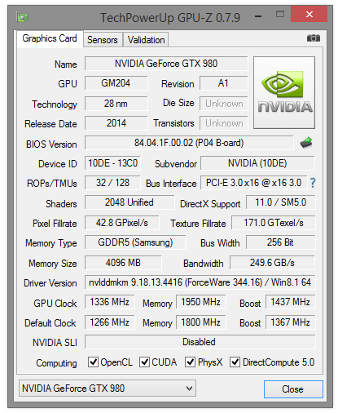Take a screenshot with the camera icon

314,38
